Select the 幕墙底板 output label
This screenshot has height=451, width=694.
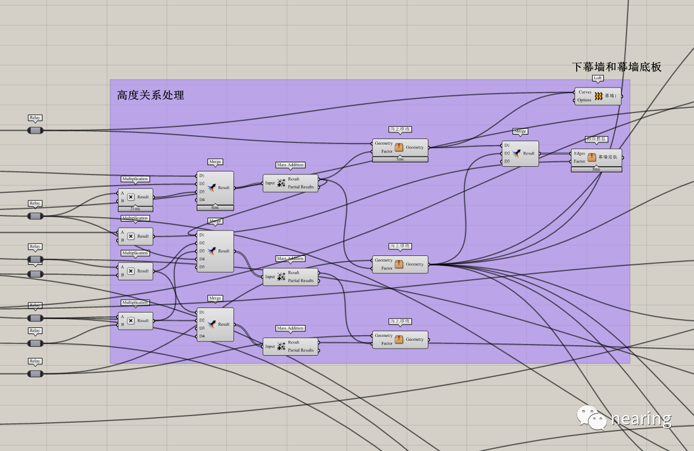608,157
